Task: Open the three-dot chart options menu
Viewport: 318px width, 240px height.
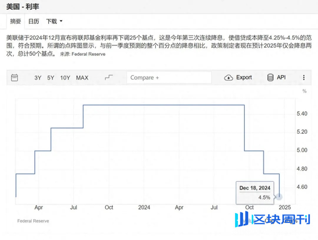Action: tap(304, 78)
